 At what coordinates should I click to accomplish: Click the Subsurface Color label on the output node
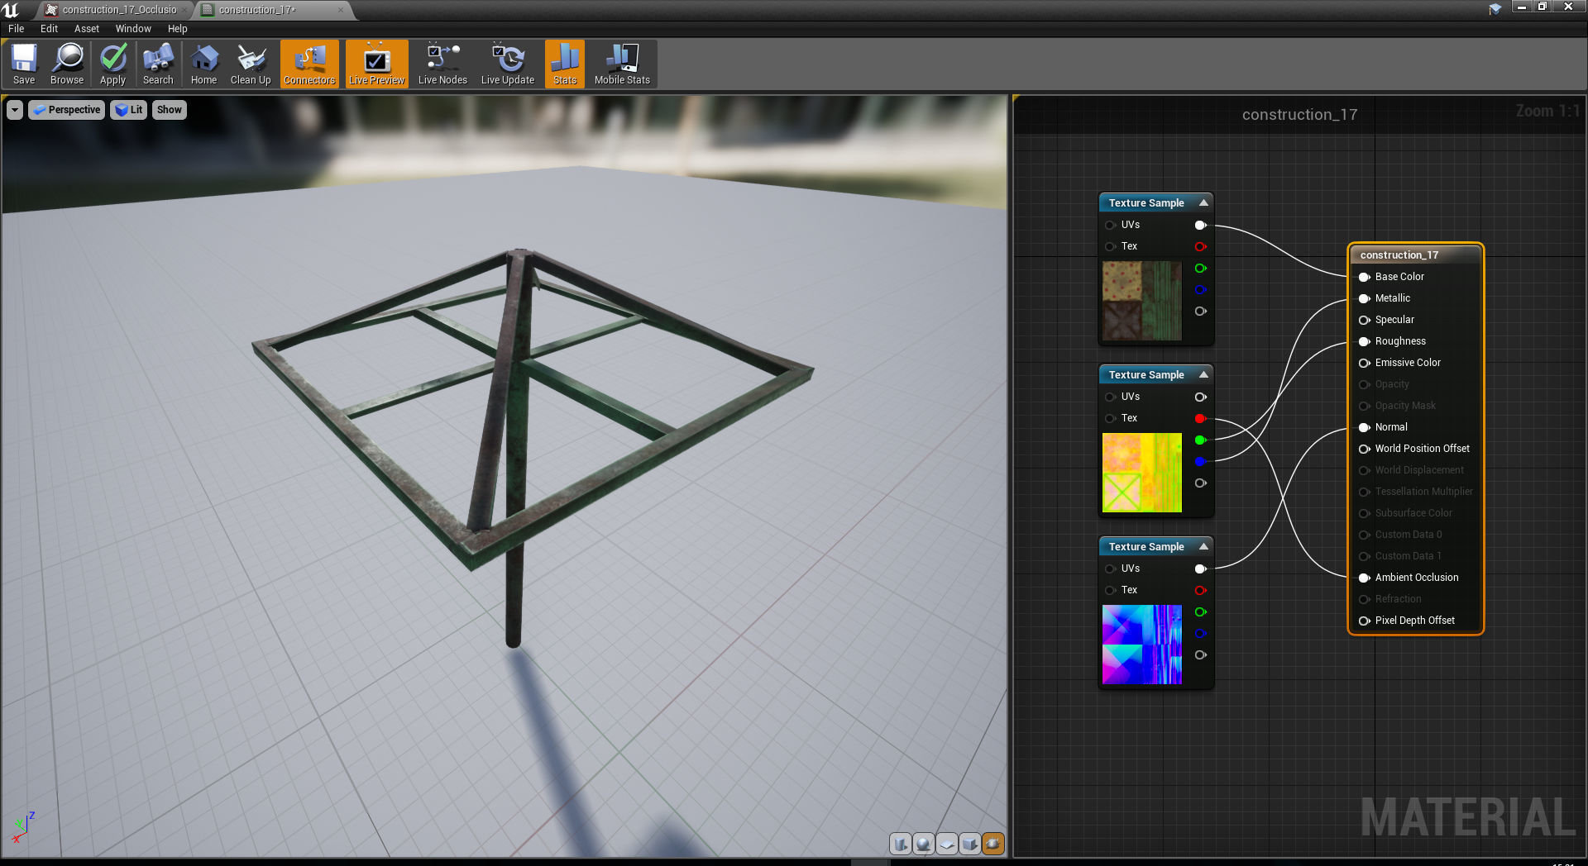1413,513
